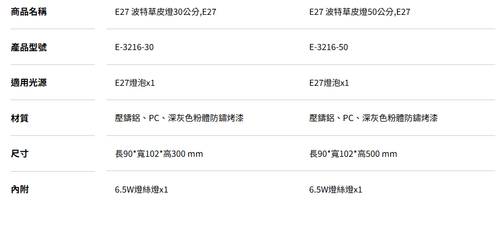Select 6.5W燈絲燈x1 in the 50cm column
Image resolution: width=504 pixels, height=225 pixels.
[x=336, y=190]
